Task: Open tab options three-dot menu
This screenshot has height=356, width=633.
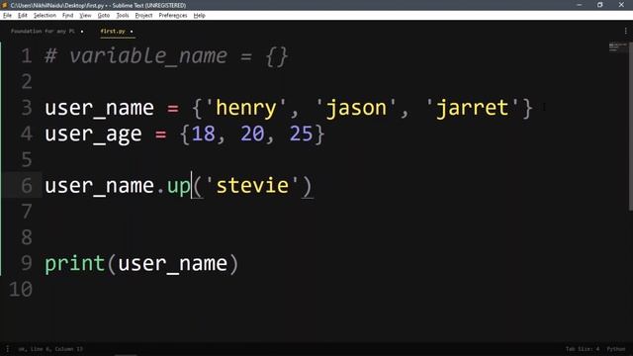Action: pyautogui.click(x=626, y=31)
